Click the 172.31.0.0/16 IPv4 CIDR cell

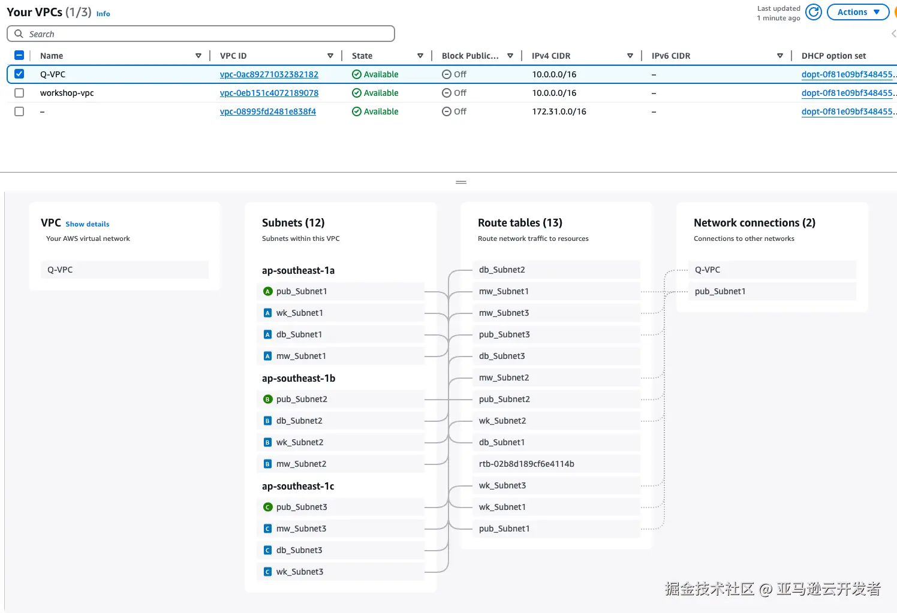[x=559, y=111]
